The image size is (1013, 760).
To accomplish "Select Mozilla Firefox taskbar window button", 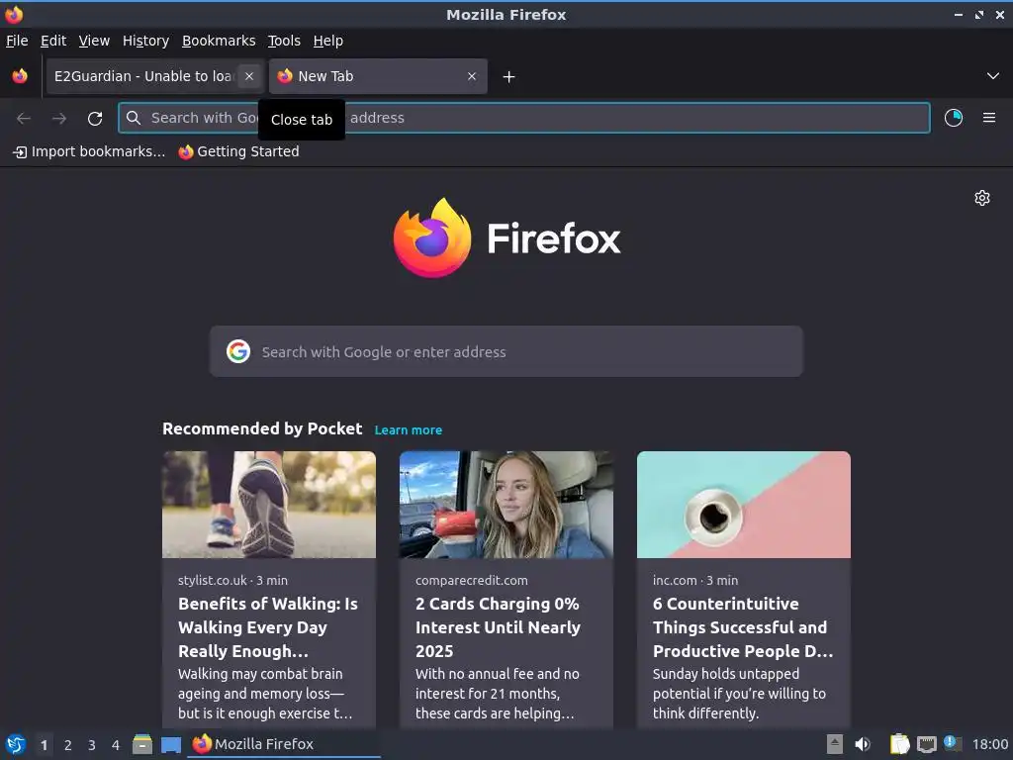I will 284,744.
